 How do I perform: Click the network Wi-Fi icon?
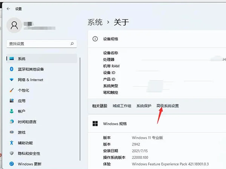coord(12,80)
